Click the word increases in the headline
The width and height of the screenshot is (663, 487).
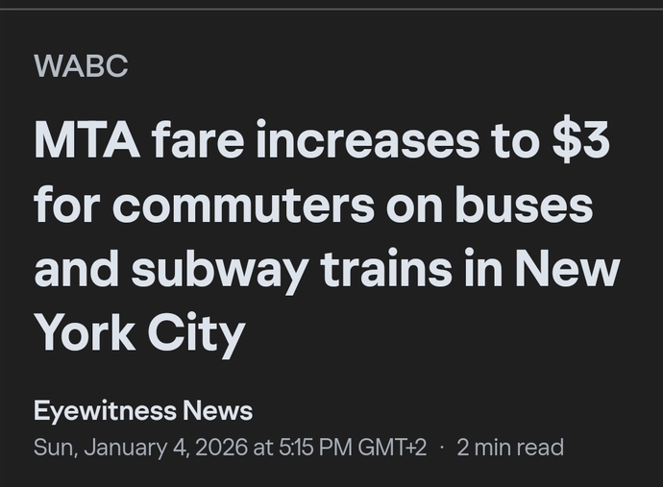[x=367, y=139]
